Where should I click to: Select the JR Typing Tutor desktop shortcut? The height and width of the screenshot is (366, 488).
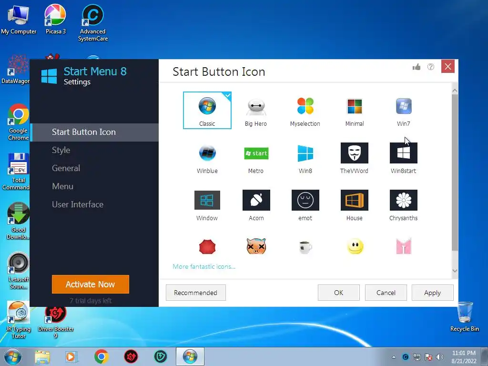19,320
